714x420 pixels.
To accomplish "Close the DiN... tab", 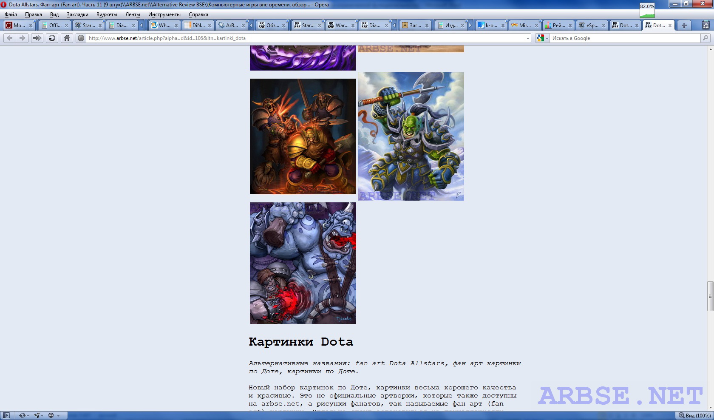I will tap(210, 26).
